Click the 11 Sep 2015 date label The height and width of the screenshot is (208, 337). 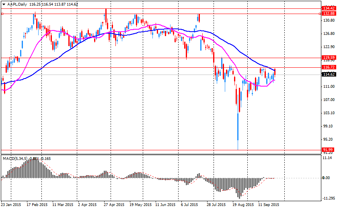pyautogui.click(x=269, y=204)
